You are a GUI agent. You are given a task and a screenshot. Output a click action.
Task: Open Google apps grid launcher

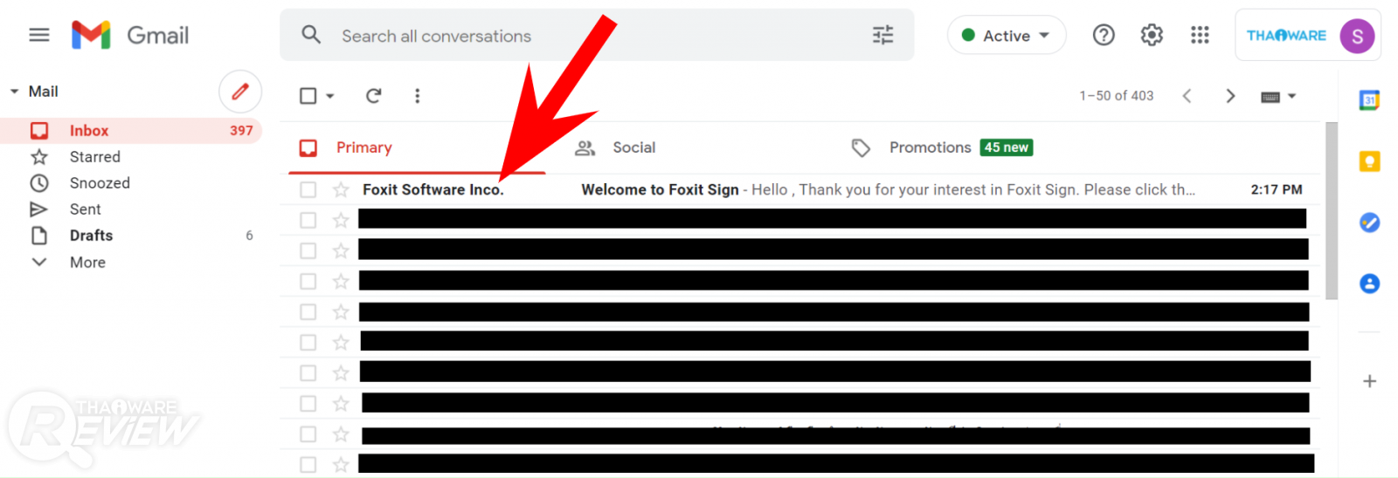pyautogui.click(x=1200, y=35)
